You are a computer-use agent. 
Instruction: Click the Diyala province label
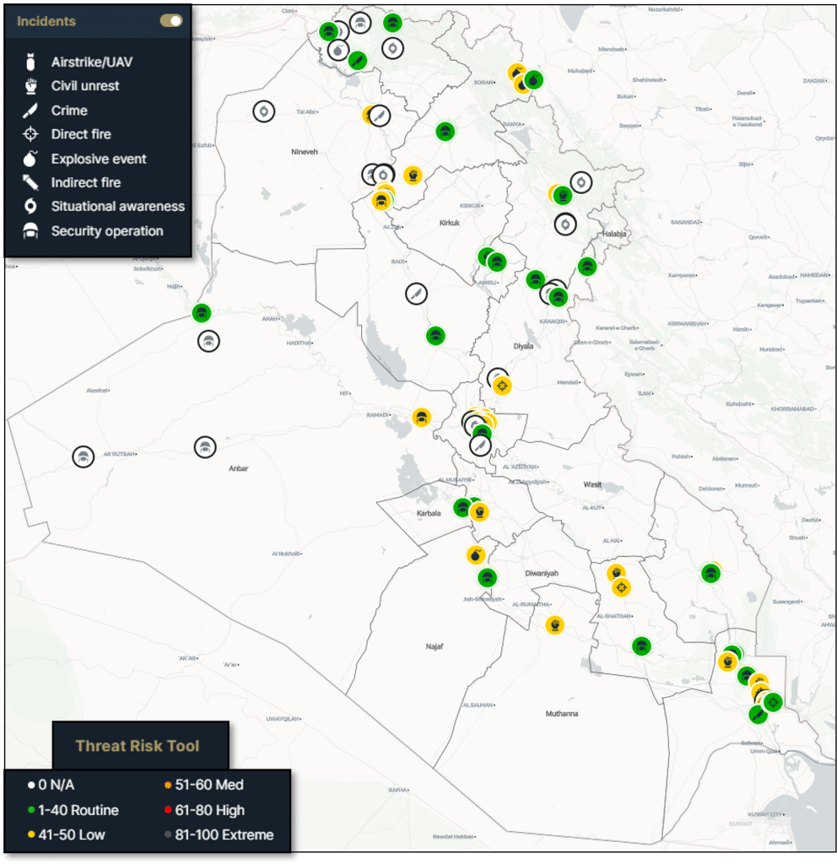coord(523,346)
